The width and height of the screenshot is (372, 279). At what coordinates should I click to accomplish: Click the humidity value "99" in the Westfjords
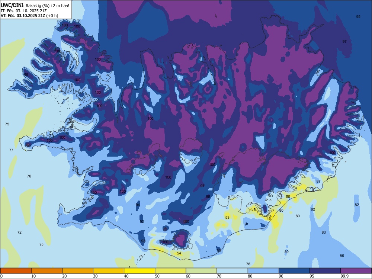(26, 74)
